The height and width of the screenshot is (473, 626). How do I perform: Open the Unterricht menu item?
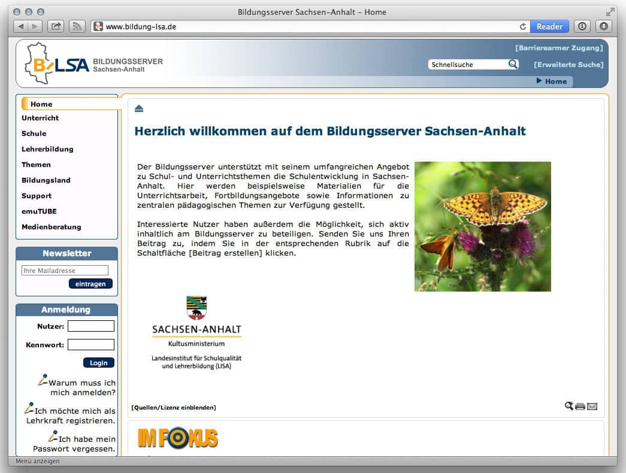40,118
